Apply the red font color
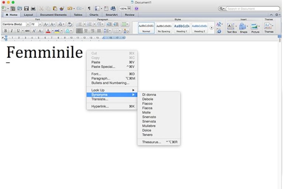 point(48,31)
